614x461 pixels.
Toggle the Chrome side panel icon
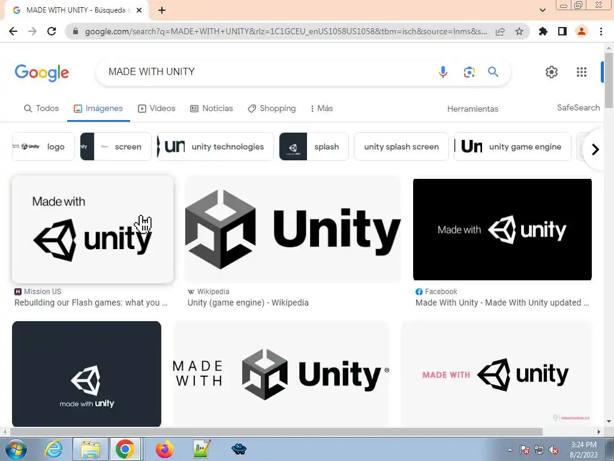(x=562, y=31)
